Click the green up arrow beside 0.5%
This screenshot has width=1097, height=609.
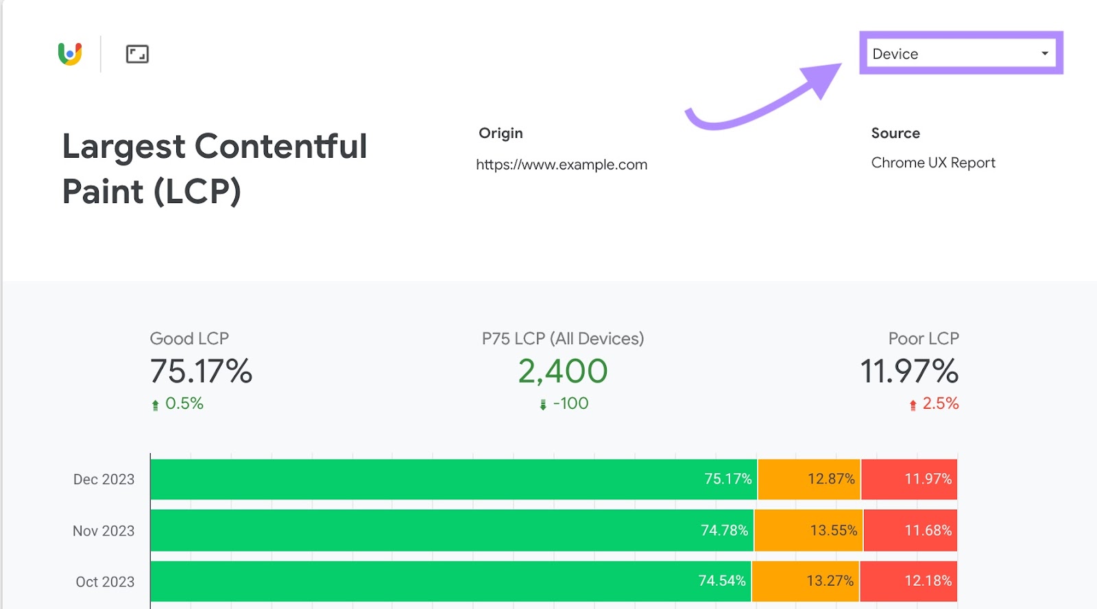156,405
